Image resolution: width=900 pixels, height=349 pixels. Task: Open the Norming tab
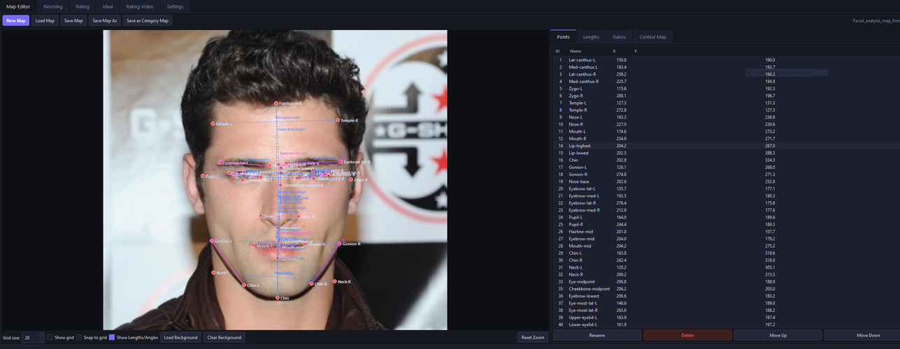point(53,6)
